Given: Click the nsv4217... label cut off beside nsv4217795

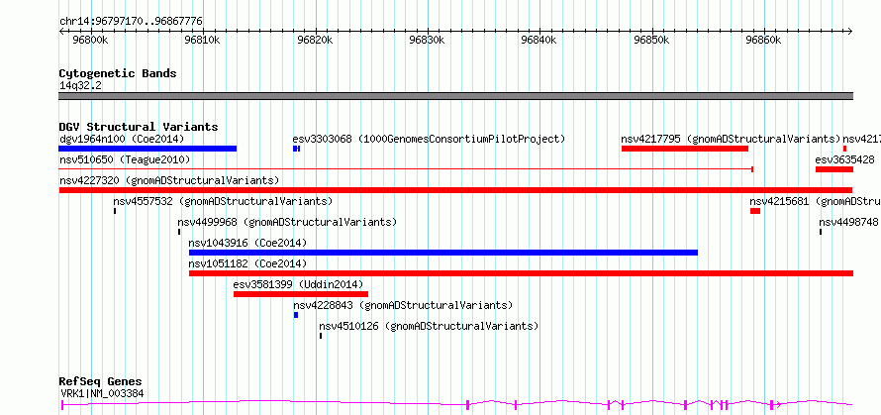Looking at the screenshot, I should tap(861, 139).
